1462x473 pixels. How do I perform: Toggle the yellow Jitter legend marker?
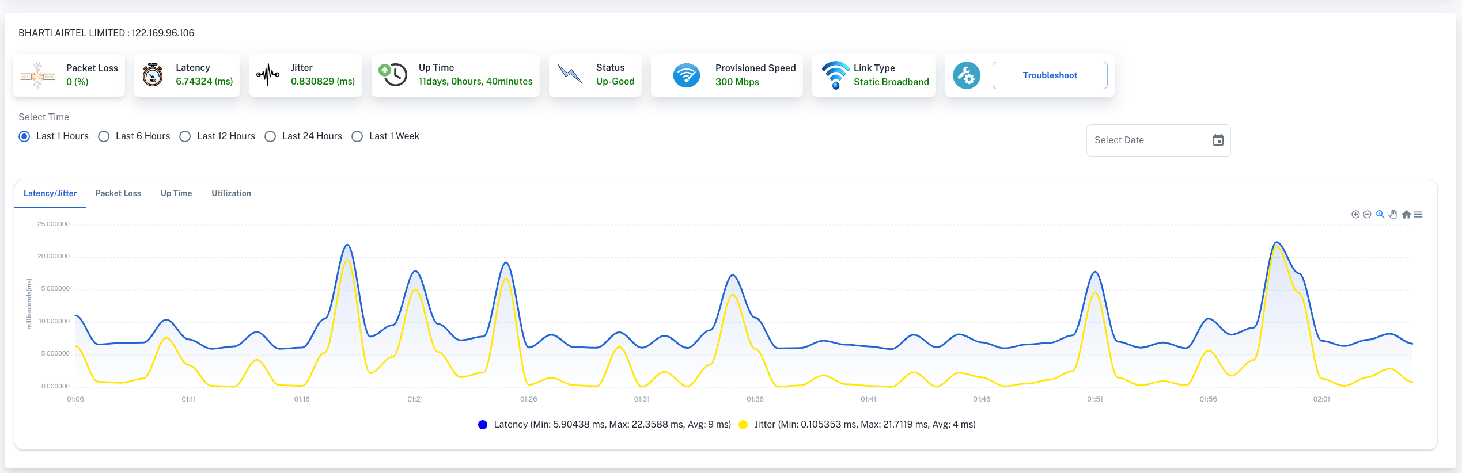[x=743, y=425]
